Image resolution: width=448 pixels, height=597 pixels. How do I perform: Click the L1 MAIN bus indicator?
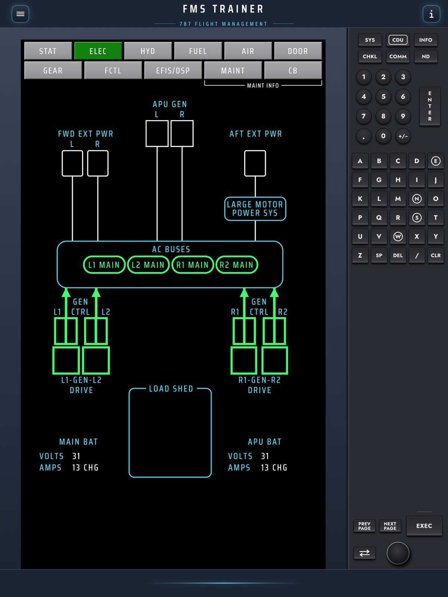pos(104,265)
